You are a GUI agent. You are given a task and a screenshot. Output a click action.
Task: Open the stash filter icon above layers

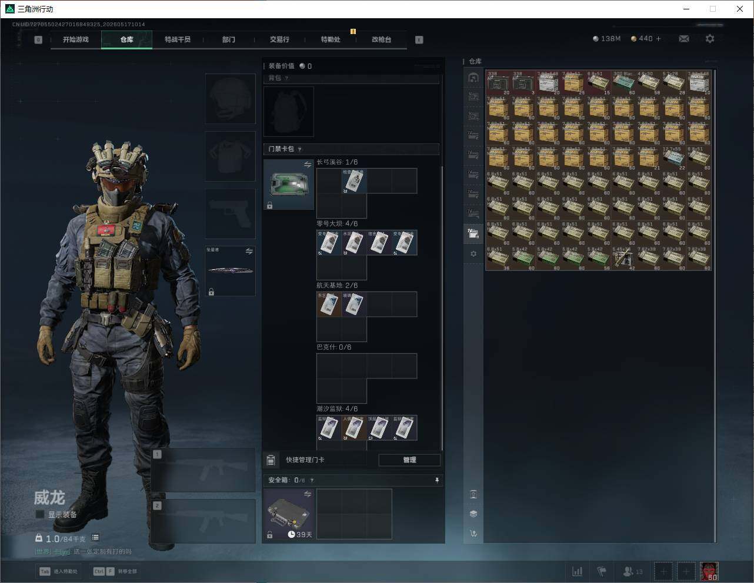click(473, 494)
